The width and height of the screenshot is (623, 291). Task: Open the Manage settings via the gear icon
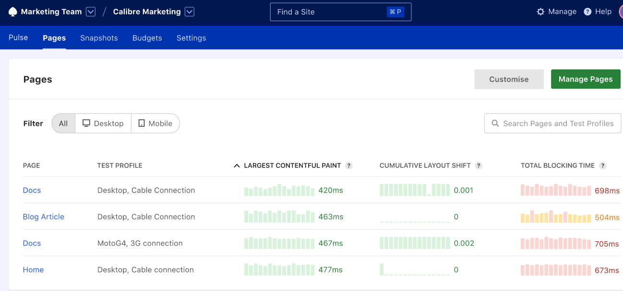point(540,11)
